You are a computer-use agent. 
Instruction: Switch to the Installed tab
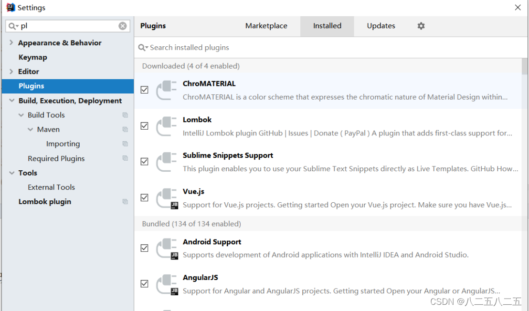point(327,26)
